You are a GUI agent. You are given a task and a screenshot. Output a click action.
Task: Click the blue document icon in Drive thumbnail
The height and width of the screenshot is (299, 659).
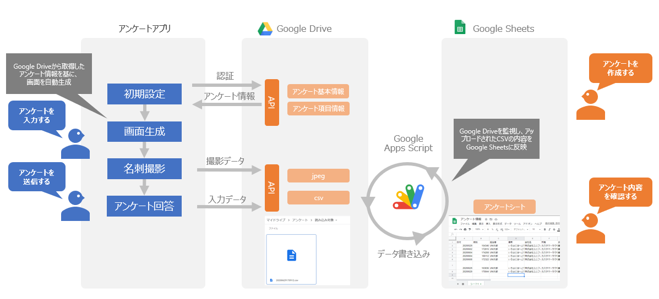point(291,255)
